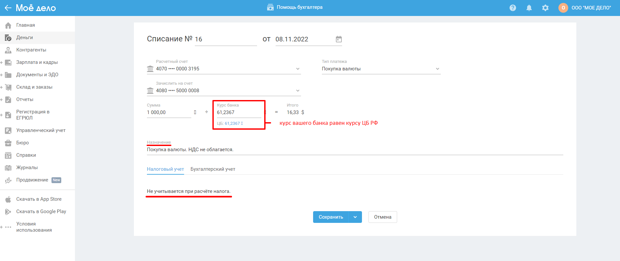
Task: Open the Сохранить button's dropdown arrow
Action: click(x=355, y=217)
